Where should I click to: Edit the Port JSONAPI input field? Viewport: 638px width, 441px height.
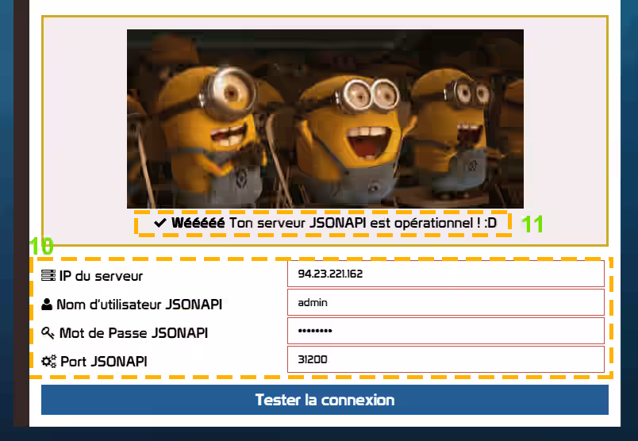445,359
